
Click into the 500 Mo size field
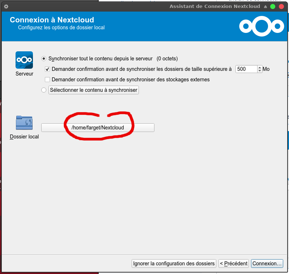point(246,69)
